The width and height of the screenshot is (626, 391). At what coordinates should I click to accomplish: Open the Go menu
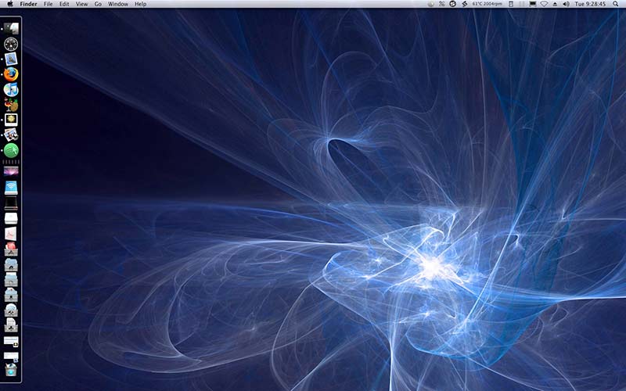coord(98,4)
